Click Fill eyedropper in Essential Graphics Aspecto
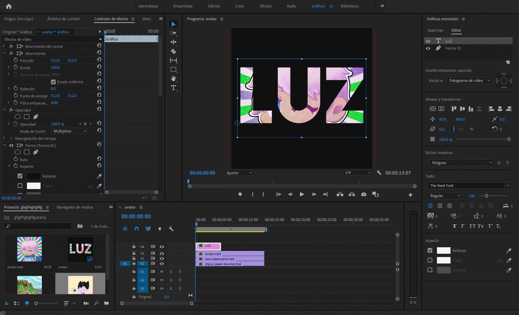The height and width of the screenshot is (315, 519). 509,250
